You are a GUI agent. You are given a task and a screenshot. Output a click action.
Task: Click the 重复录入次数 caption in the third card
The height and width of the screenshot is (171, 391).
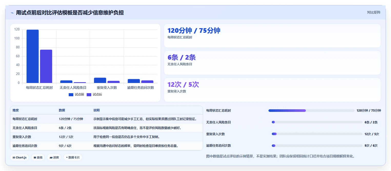click(177, 91)
